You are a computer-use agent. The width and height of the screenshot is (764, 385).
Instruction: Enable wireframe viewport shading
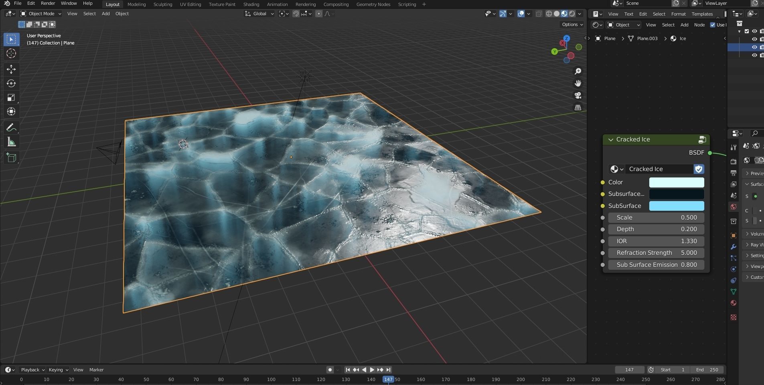click(x=549, y=14)
